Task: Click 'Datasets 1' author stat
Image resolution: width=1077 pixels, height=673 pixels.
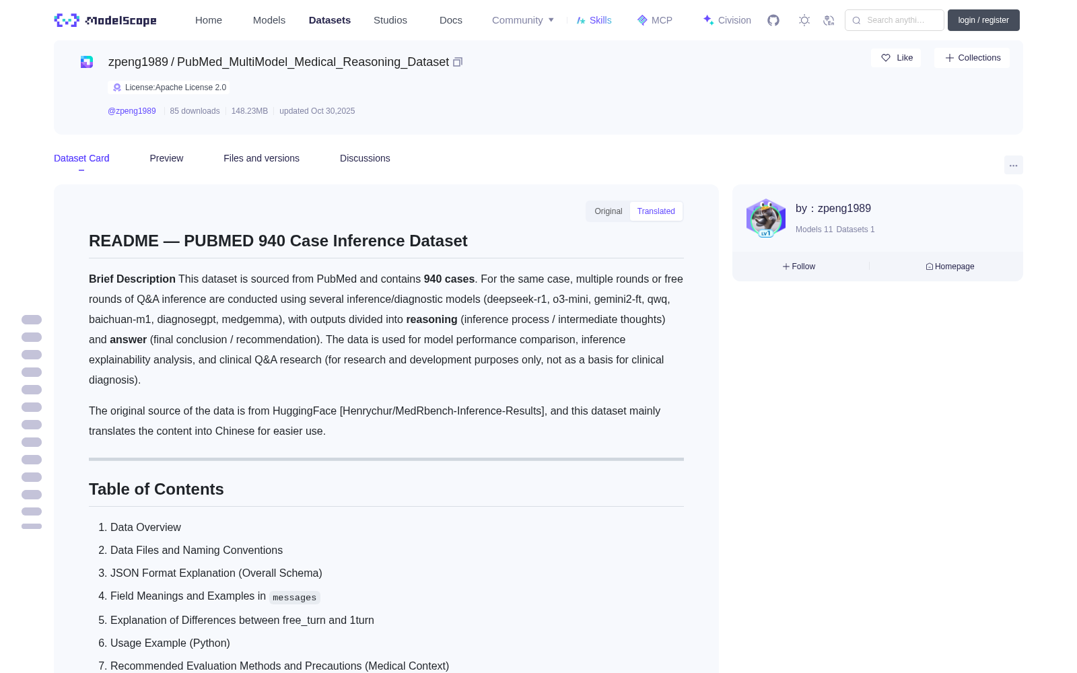Action: [x=856, y=229]
